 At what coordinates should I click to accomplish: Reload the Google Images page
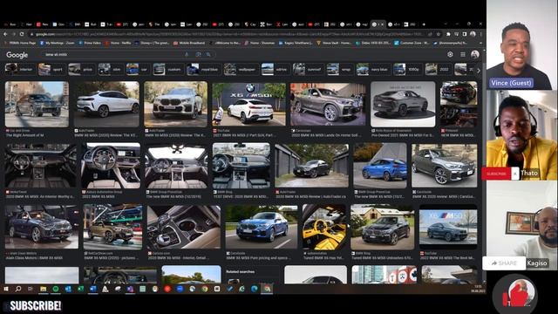(x=22, y=34)
